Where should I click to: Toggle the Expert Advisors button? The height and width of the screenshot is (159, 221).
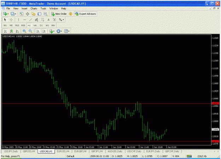[86, 14]
